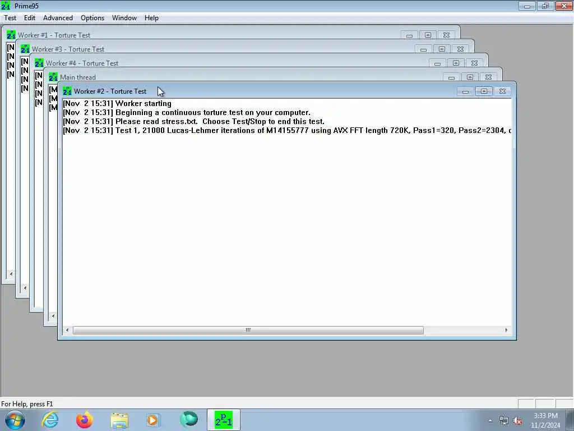Click the 'Please read stress.txt' log line

pyautogui.click(x=193, y=122)
